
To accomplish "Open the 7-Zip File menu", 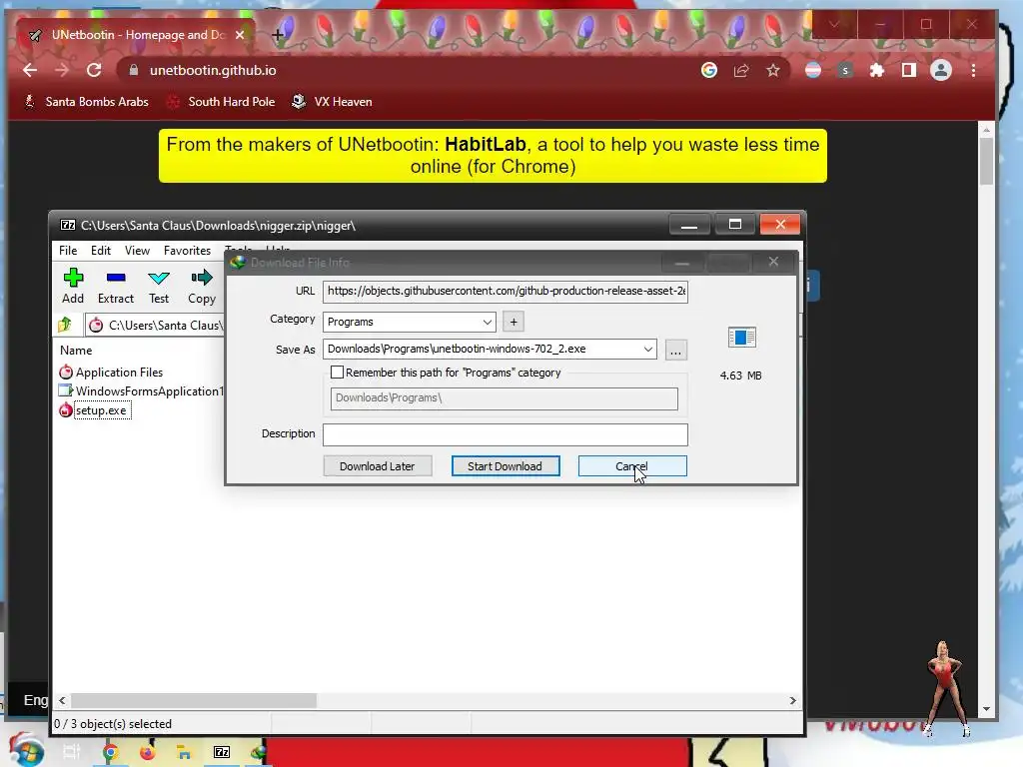I will coord(68,251).
